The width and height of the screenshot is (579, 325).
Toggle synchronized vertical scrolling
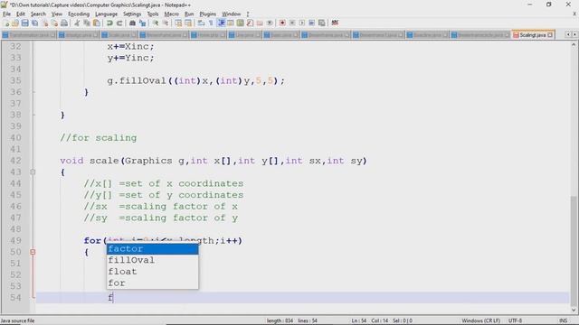(x=178, y=23)
